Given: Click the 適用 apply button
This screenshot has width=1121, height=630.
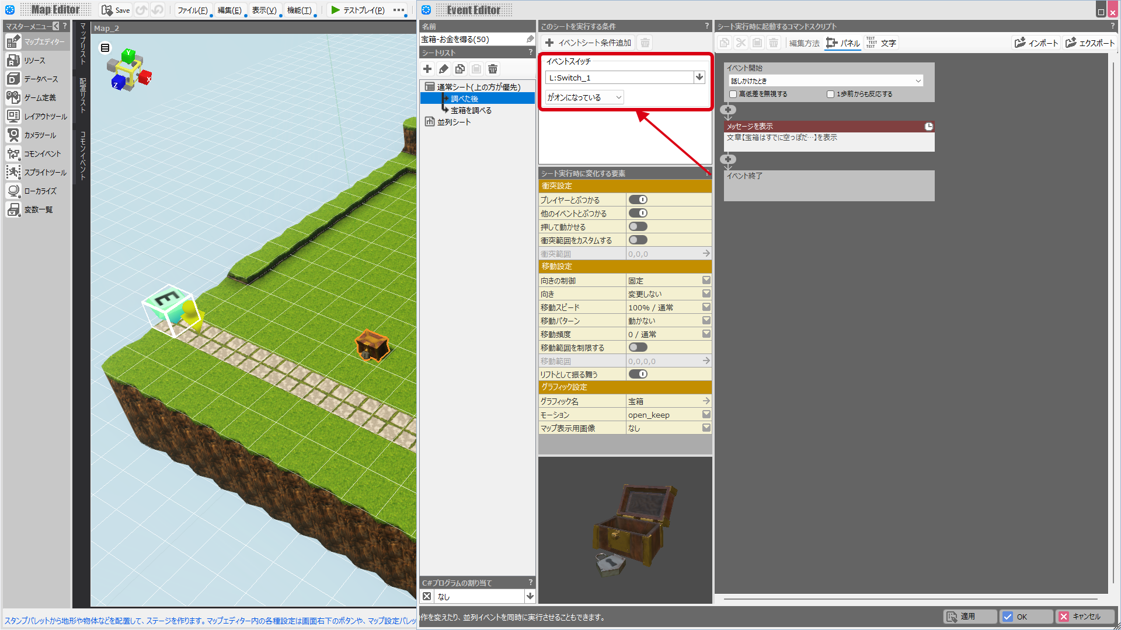Looking at the screenshot, I should point(970,617).
